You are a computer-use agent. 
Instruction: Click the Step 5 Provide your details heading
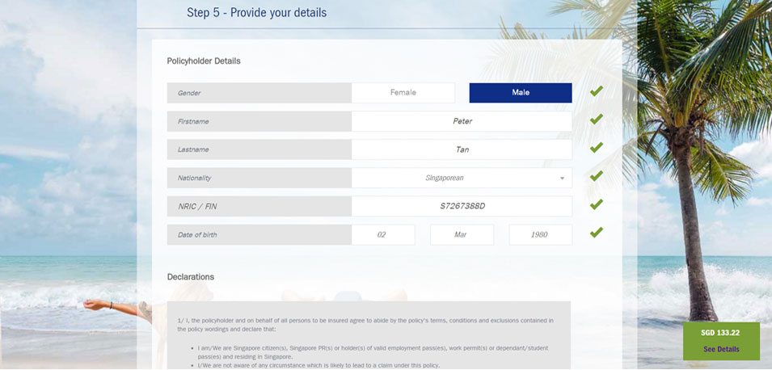[x=256, y=13]
